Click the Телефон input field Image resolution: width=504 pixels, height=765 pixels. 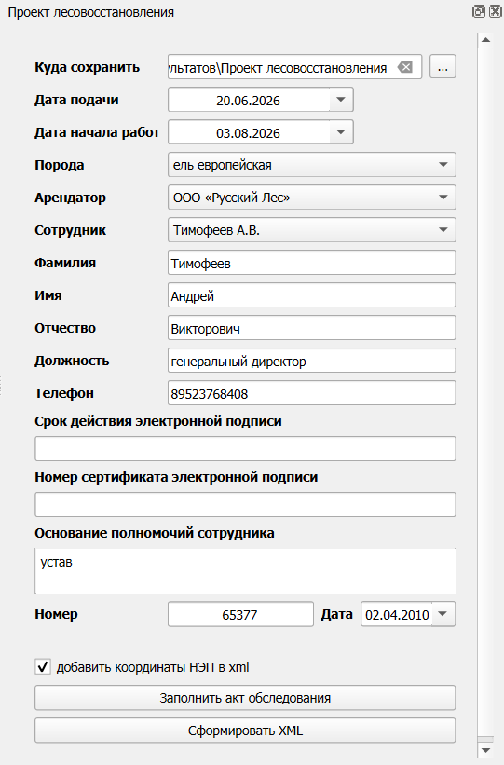[312, 393]
